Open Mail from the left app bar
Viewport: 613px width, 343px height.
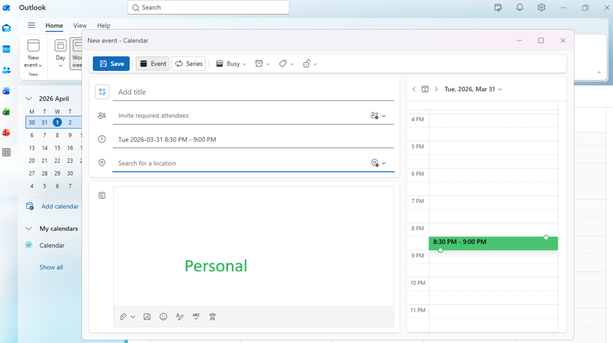tap(6, 28)
